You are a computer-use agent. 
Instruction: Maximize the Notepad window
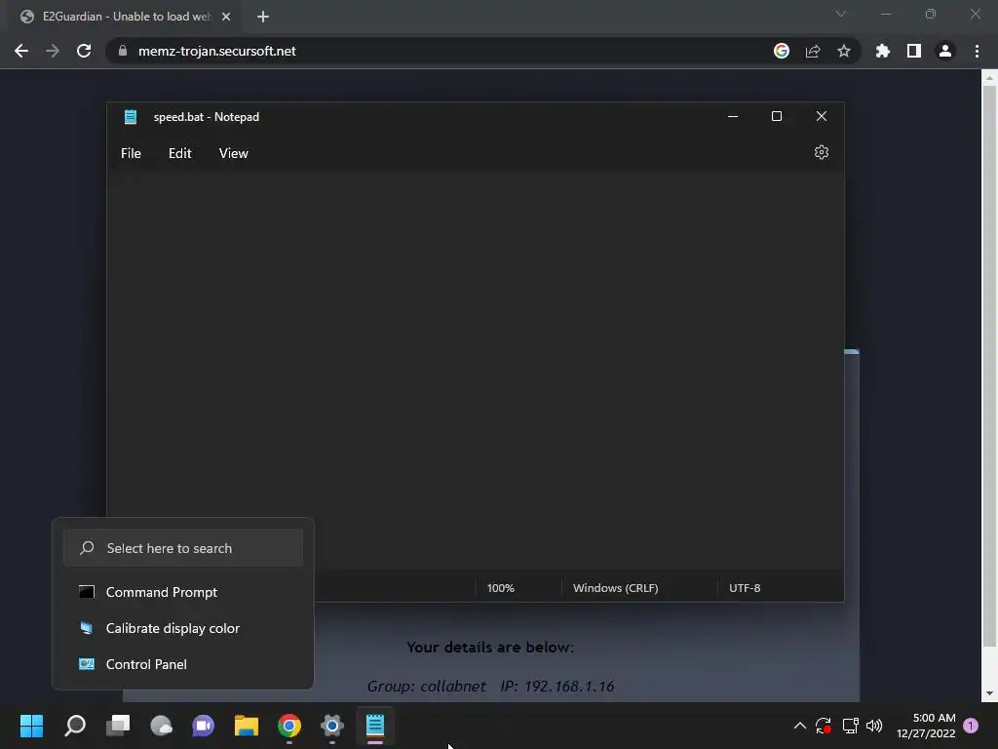coord(777,117)
